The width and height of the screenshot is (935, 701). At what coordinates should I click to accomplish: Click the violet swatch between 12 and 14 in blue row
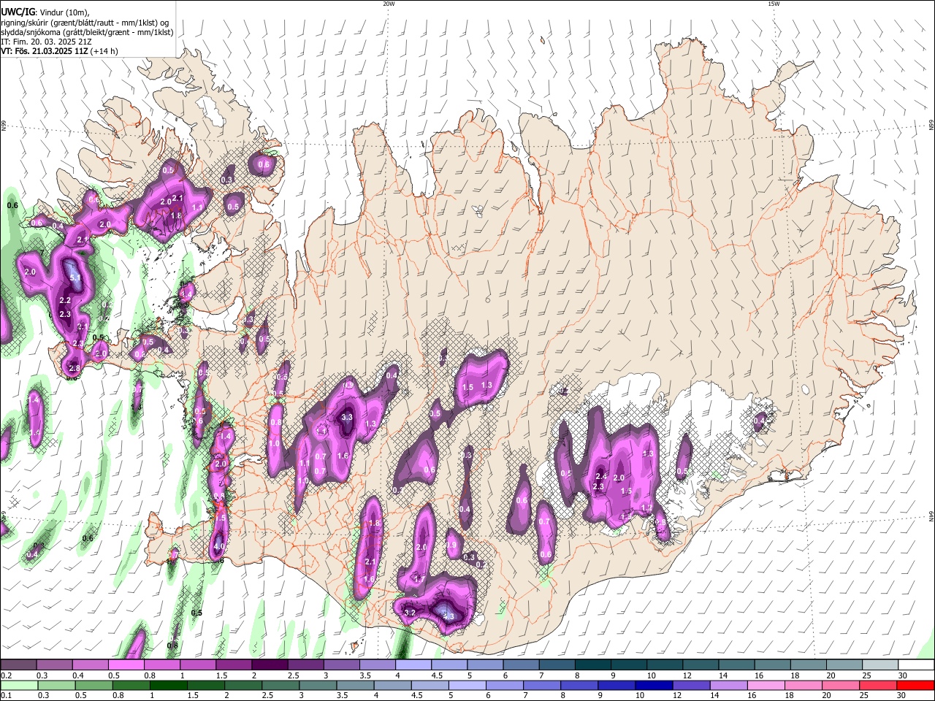coord(691,685)
